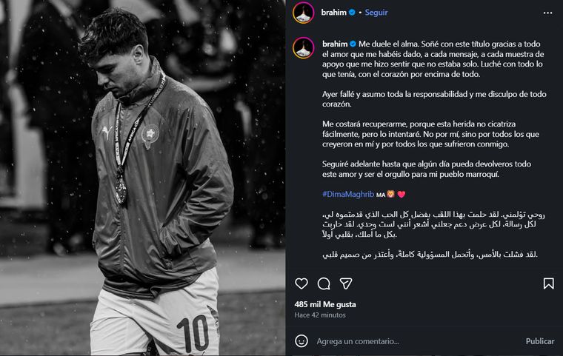This screenshot has height=356, width=563.
Task: View the 485 mil Me gusta list
Action: click(325, 304)
